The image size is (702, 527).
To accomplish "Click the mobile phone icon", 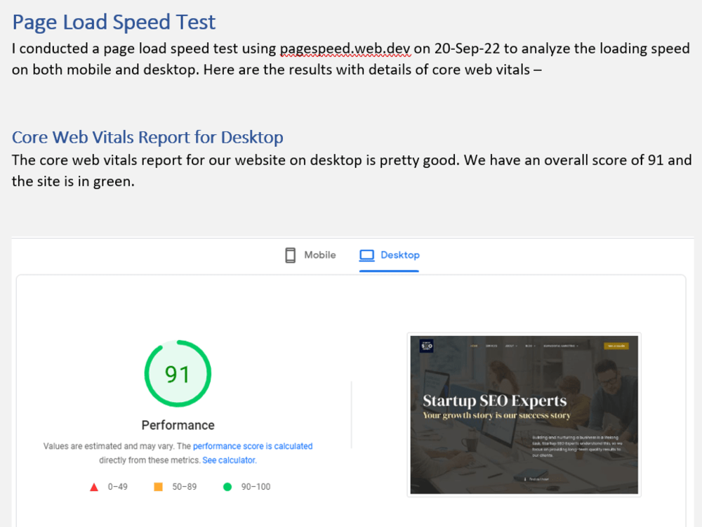I will (290, 255).
